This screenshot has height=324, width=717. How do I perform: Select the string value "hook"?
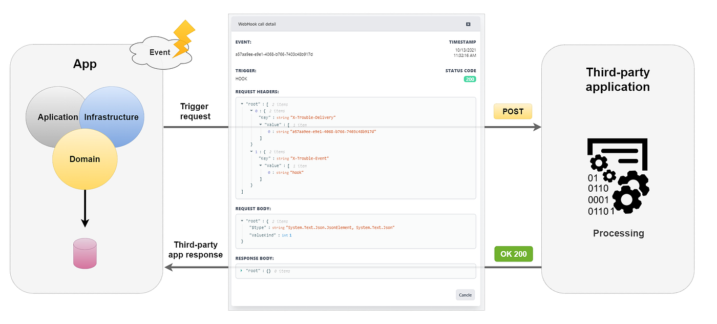tap(296, 172)
